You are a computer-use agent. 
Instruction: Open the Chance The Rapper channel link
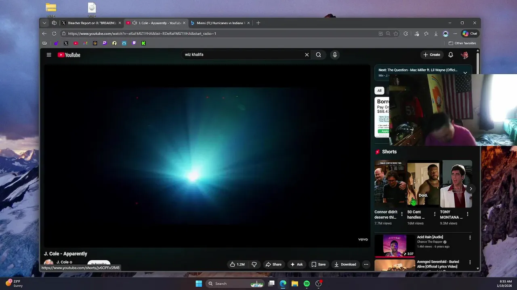click(x=430, y=242)
